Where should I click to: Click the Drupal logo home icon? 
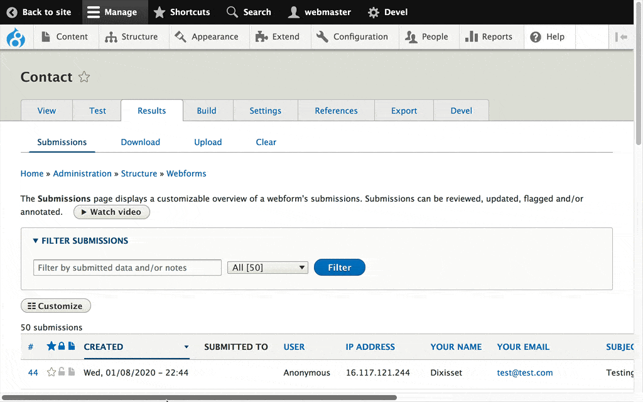(16, 37)
